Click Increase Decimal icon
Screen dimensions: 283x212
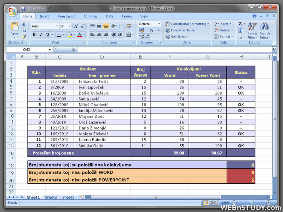pos(141,37)
